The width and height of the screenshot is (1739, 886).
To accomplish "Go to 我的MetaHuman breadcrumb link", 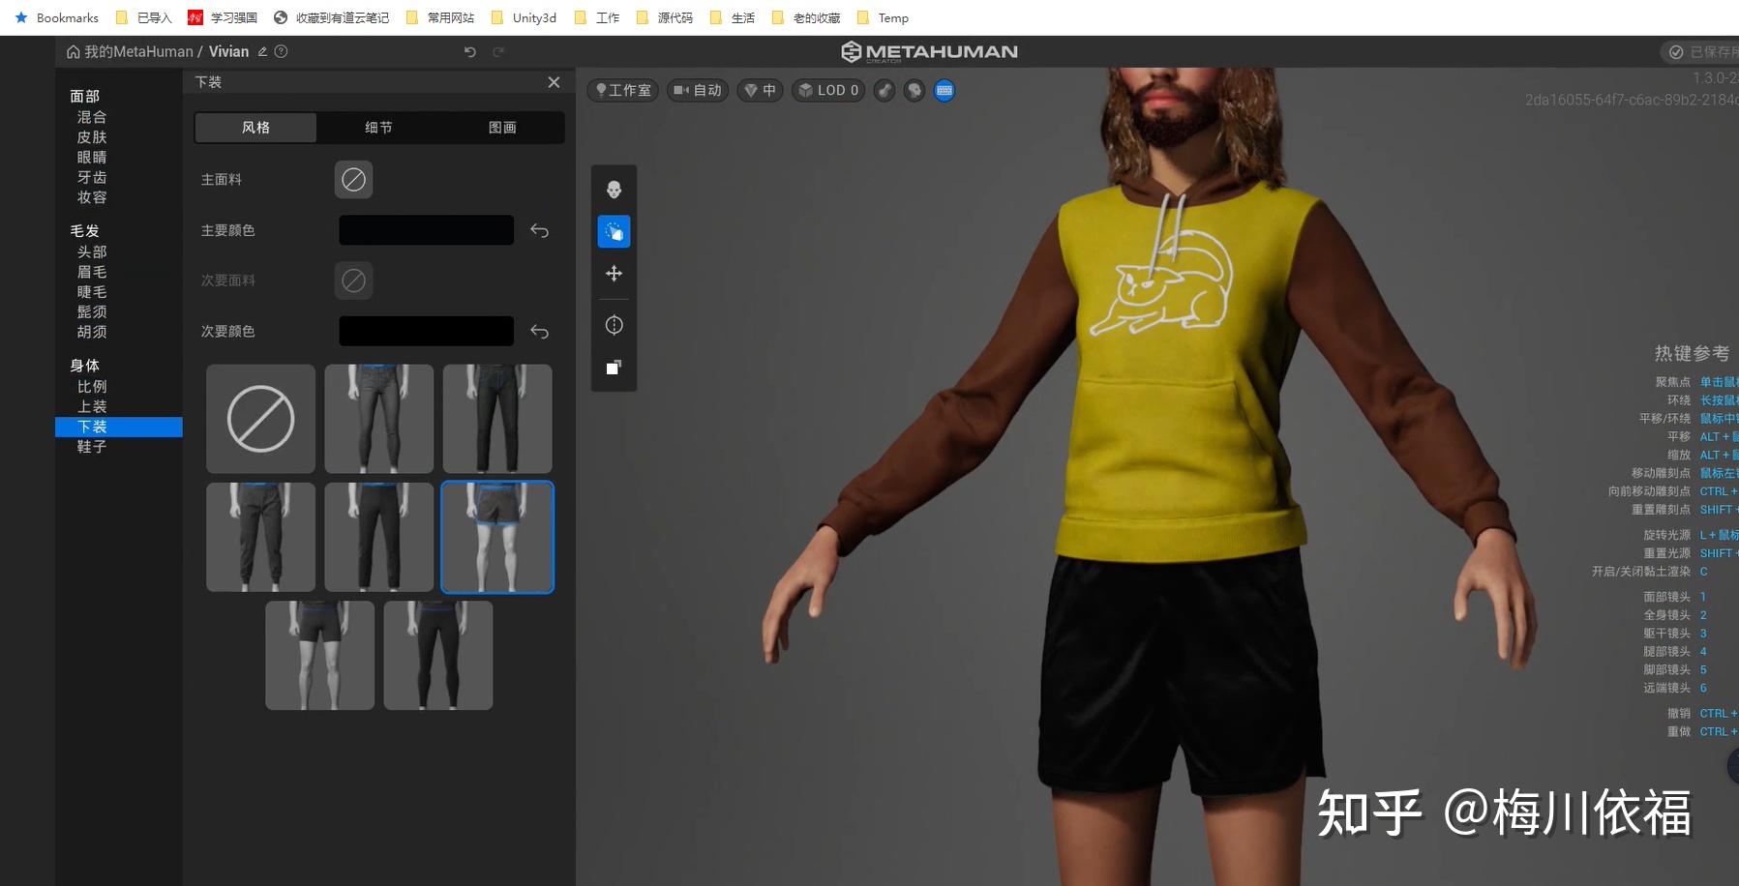I will click(x=137, y=52).
